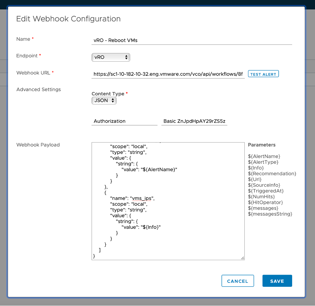This screenshot has width=315, height=306.
Task: Click the ${AlertType} parameter
Action: click(263, 162)
